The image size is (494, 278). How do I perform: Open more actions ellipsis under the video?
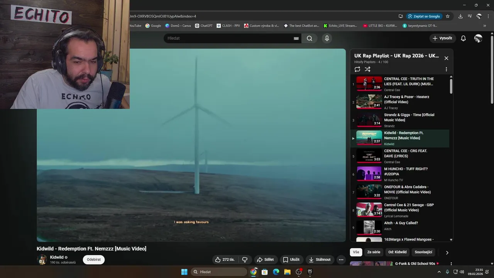[x=341, y=259]
